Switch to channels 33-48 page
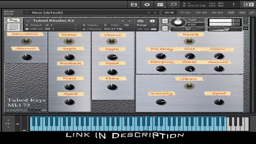Viewport: 256px width, 144px height. coord(201,13)
